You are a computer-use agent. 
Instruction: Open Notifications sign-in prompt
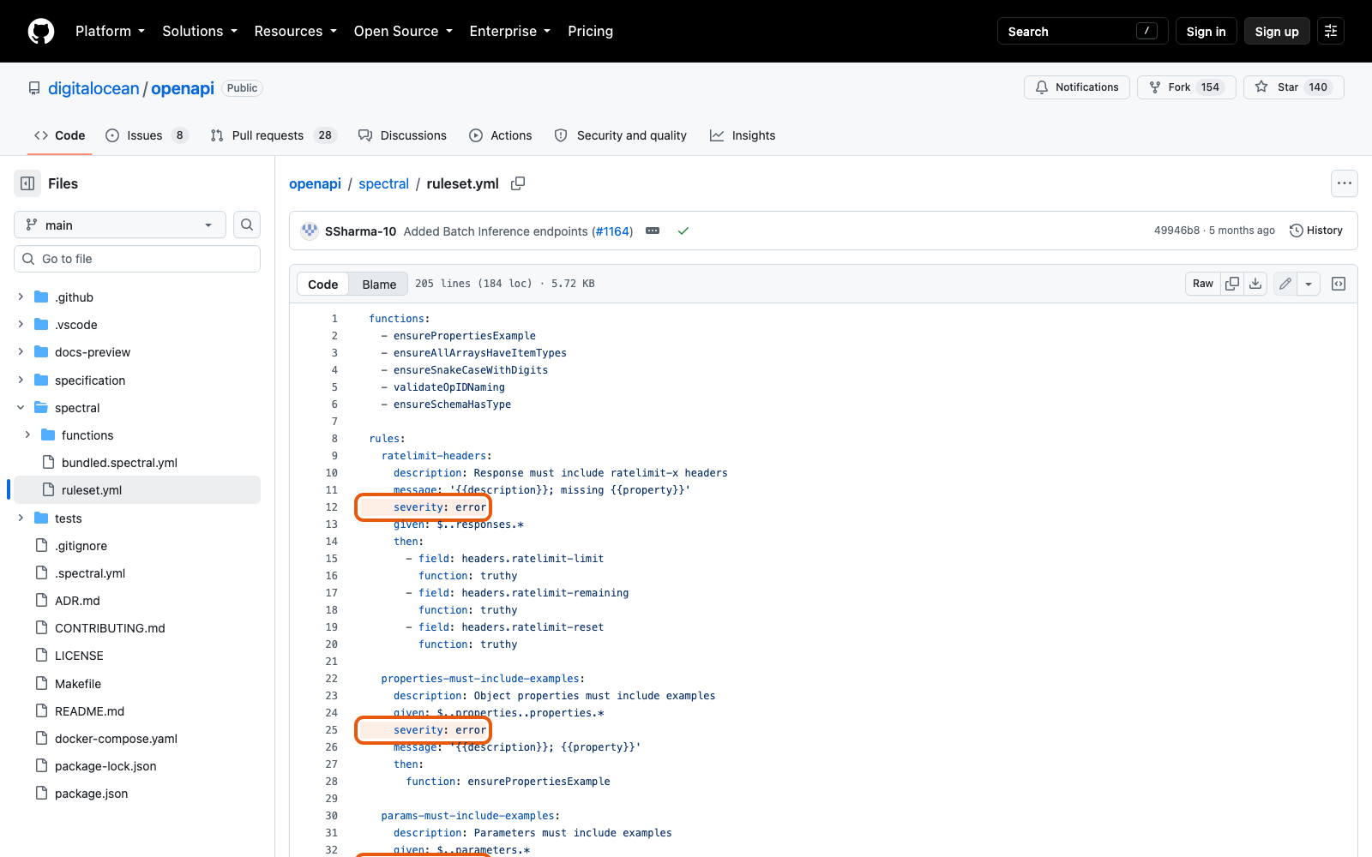click(x=1077, y=87)
